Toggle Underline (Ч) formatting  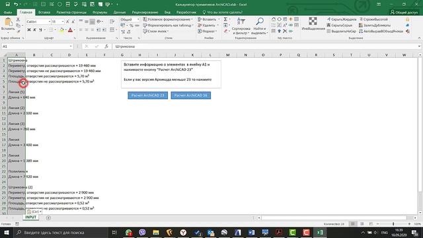[40, 30]
